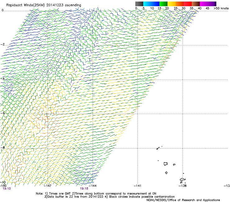
Task: Click the latitude label '-10'
Action: 3,182
